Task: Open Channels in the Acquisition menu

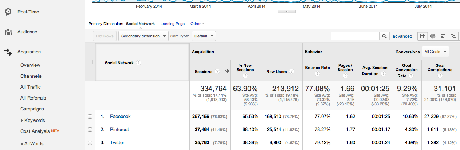Action: click(31, 76)
